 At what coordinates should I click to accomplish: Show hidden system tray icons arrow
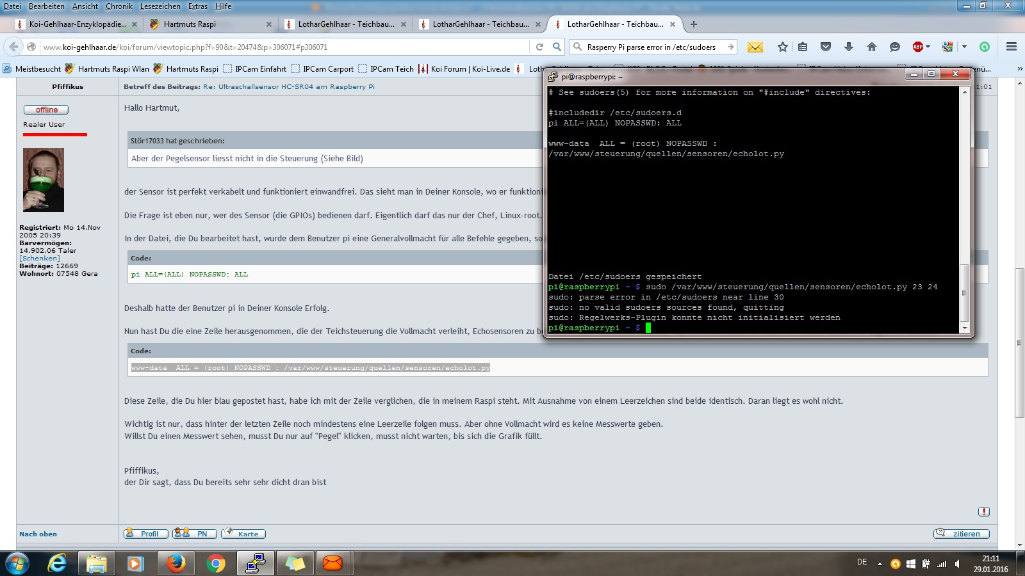coord(880,564)
